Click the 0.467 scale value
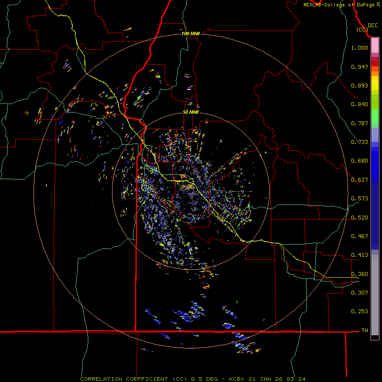The width and height of the screenshot is (382, 382). [360, 236]
